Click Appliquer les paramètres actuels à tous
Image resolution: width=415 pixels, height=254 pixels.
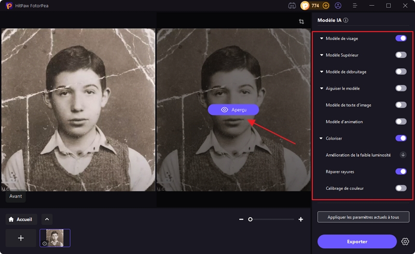[x=363, y=217]
